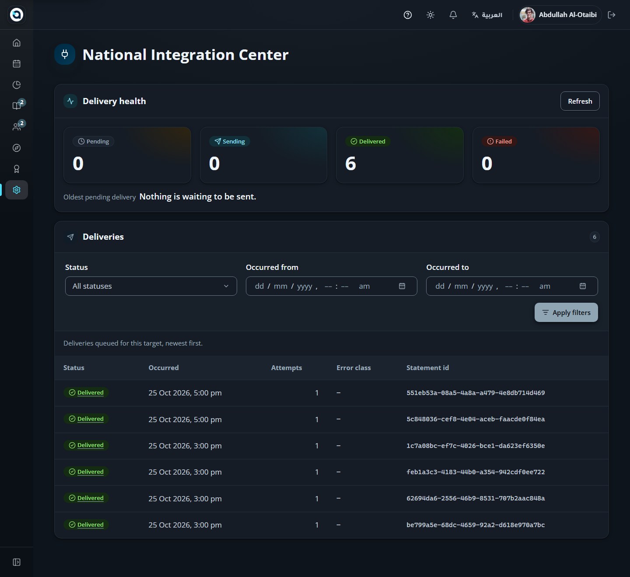The image size is (630, 577).
Task: Select the Delivered count card
Action: click(x=400, y=155)
